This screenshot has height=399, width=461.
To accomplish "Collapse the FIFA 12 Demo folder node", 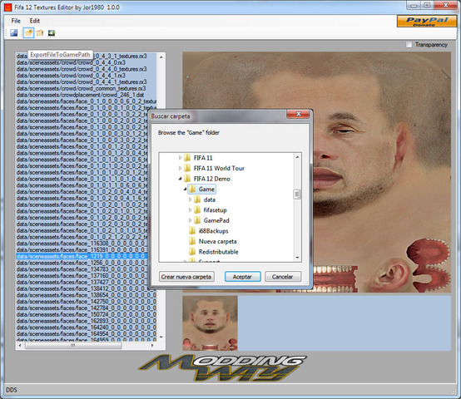I will [x=181, y=179].
